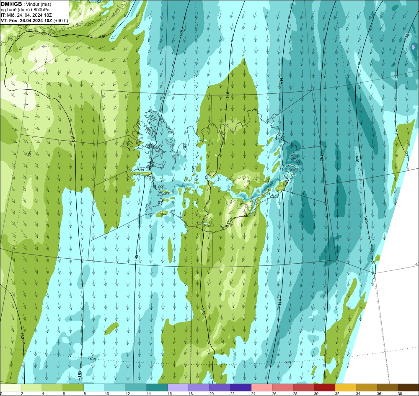Select the 18–20 m/s purple swatch
Screen dimensions: 419x396
(x=199, y=388)
